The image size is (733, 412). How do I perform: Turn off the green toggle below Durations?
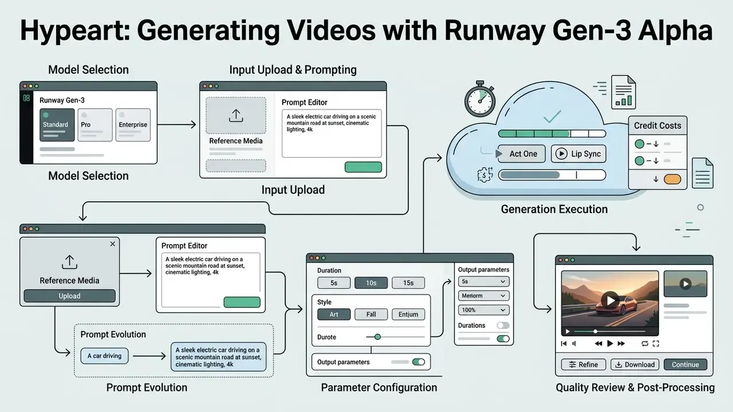[503, 339]
